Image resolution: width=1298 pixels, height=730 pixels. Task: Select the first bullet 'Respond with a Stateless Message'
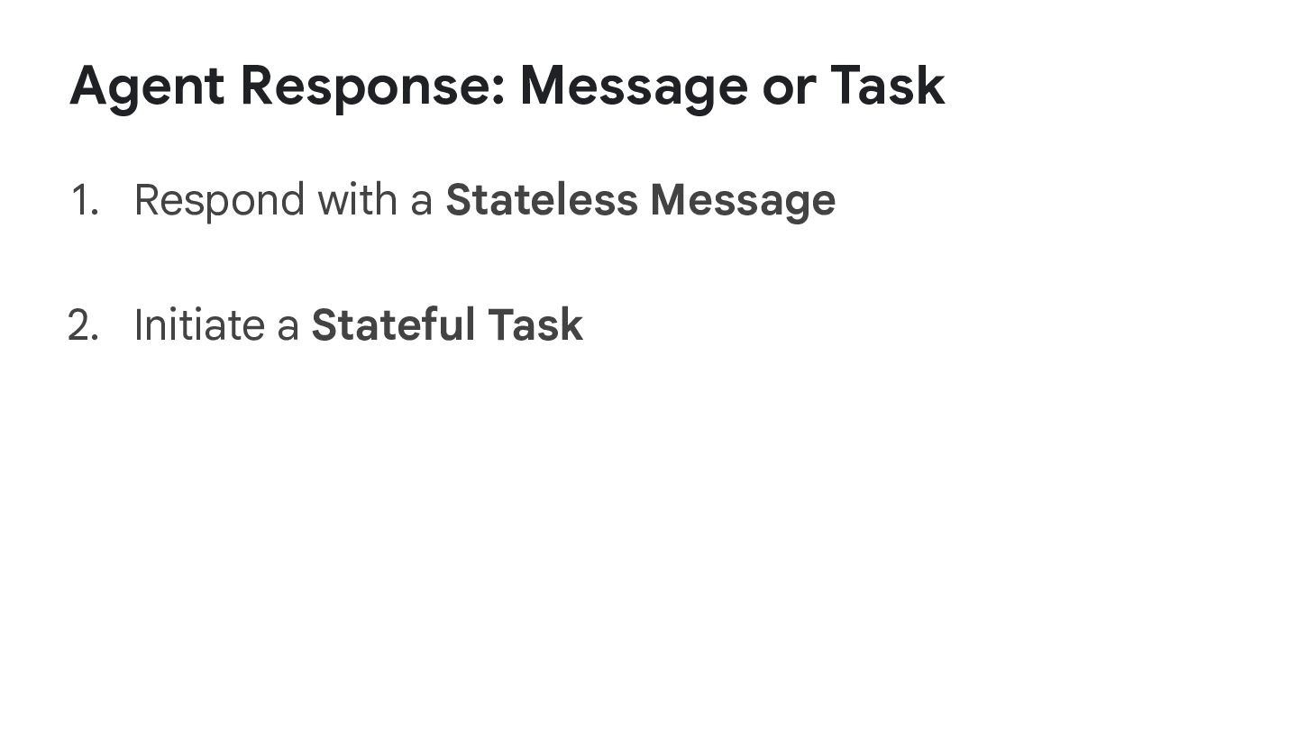point(484,200)
